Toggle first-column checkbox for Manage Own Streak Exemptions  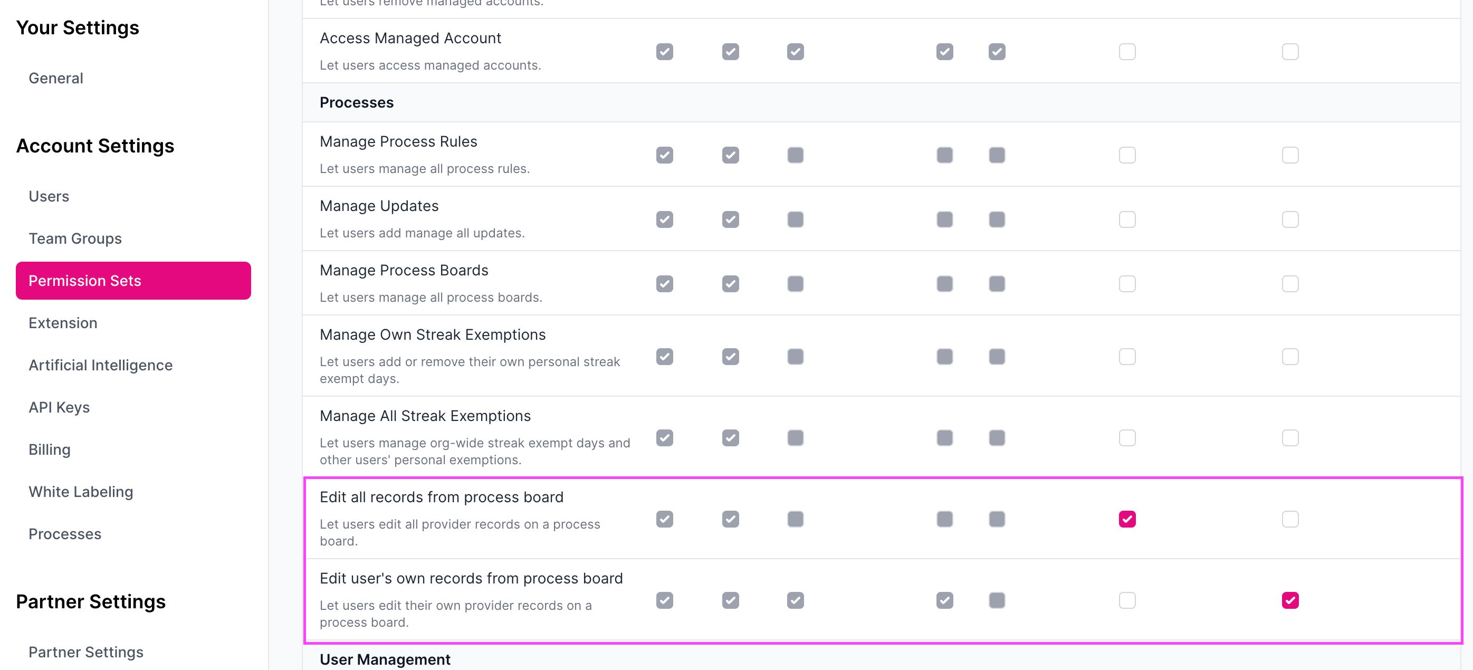664,357
